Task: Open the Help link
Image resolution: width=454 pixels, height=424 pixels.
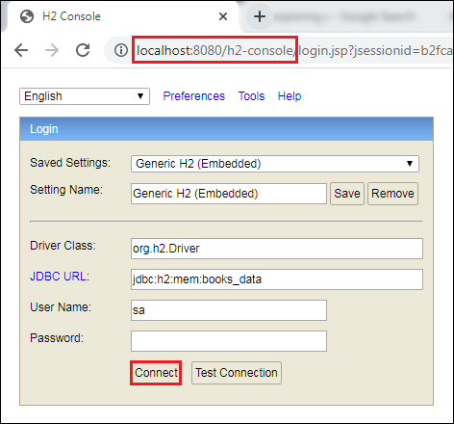Action: (290, 96)
